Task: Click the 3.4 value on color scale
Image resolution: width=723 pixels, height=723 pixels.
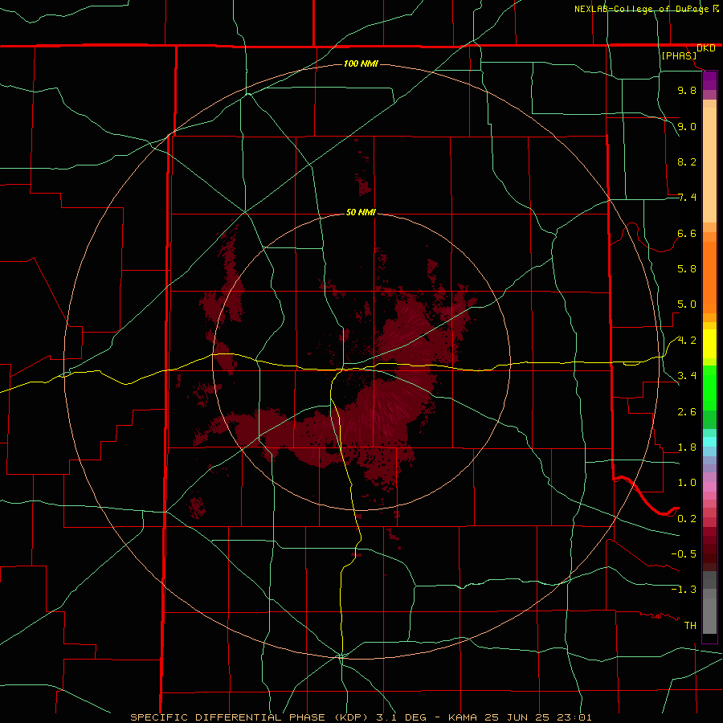Action: pos(687,376)
